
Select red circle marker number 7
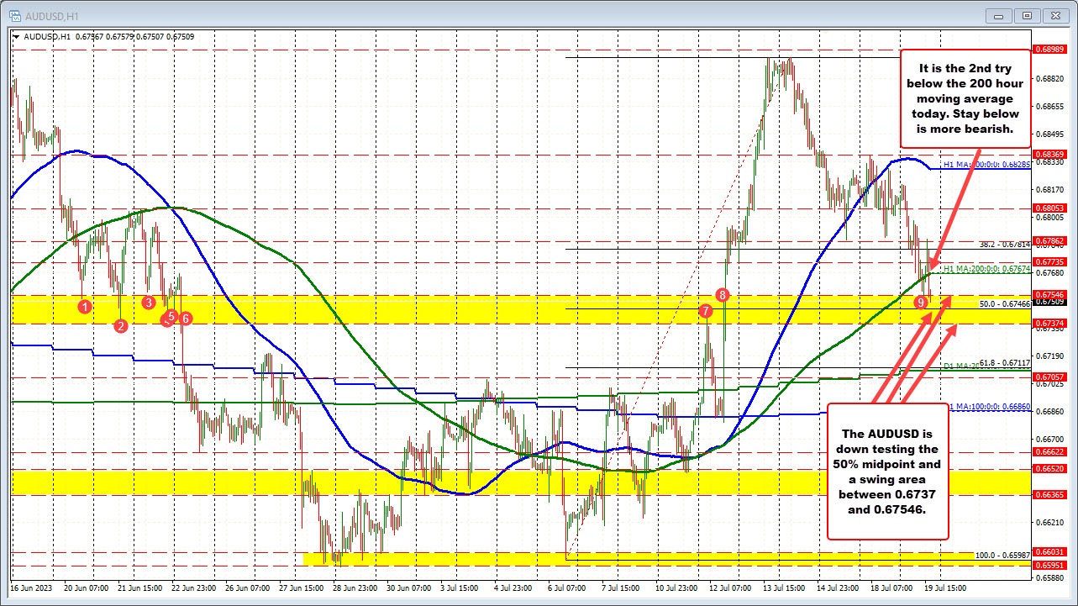point(706,310)
